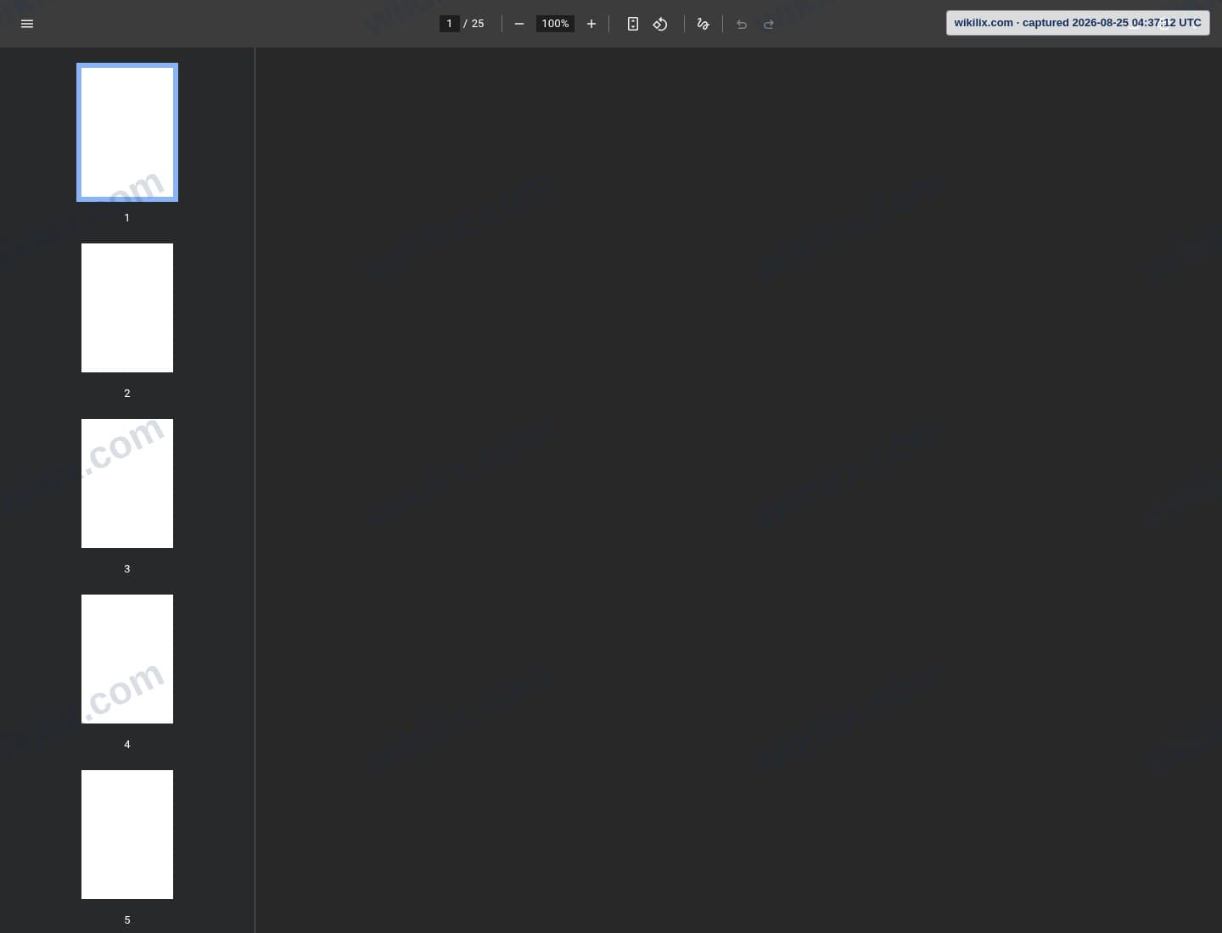Click the current page number field
This screenshot has width=1222, height=933.
(x=450, y=24)
